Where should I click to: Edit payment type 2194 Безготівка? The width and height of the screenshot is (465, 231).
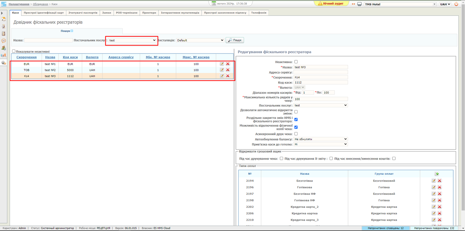click(x=434, y=181)
